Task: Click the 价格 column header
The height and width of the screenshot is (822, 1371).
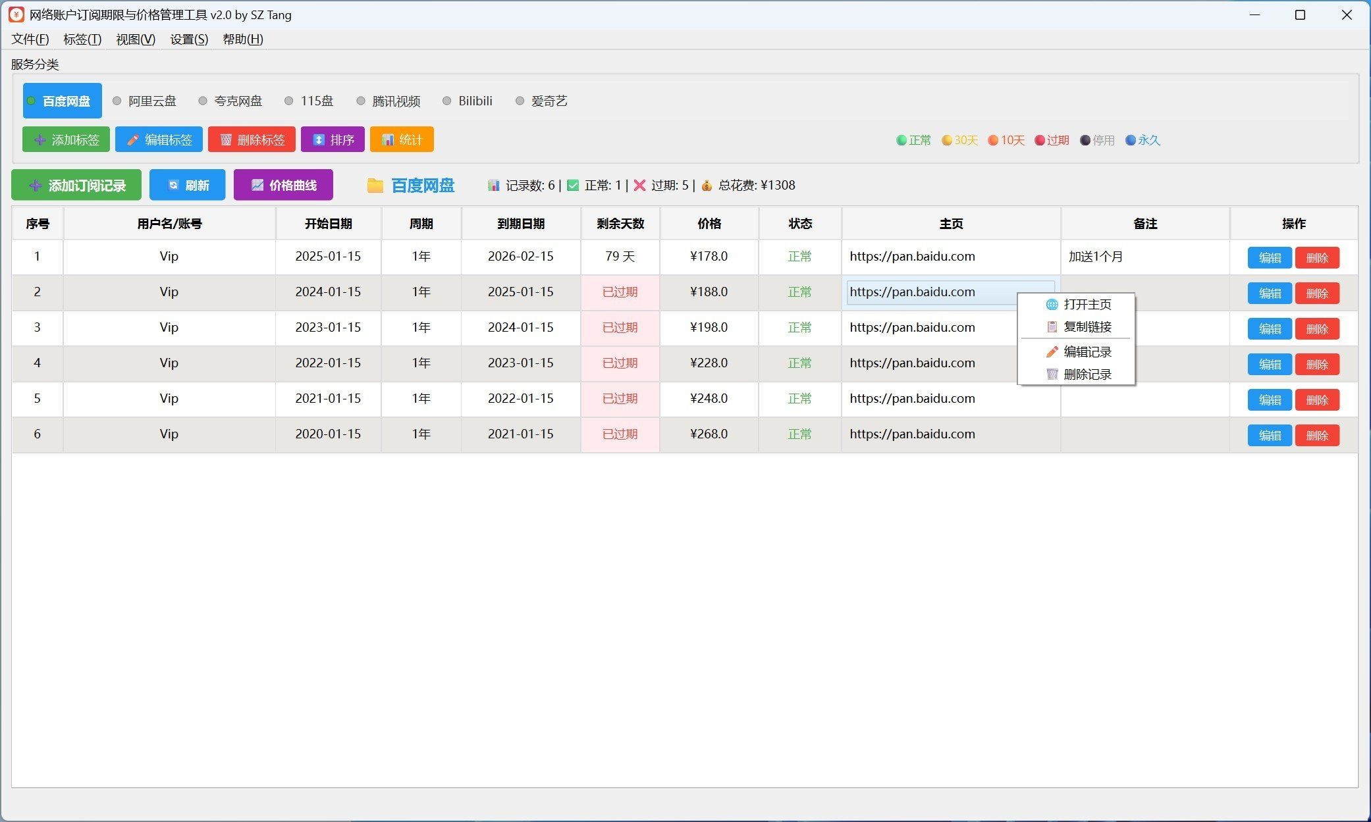Action: click(x=709, y=224)
